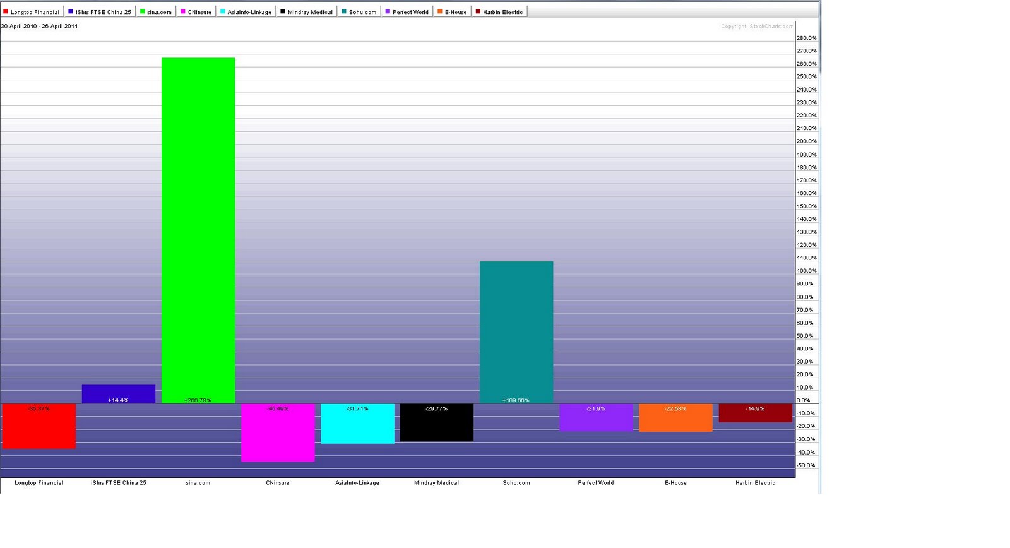This screenshot has height=548, width=1010.
Task: Click the date range 30 April 2010 - 26 April 2011
Action: pos(39,27)
